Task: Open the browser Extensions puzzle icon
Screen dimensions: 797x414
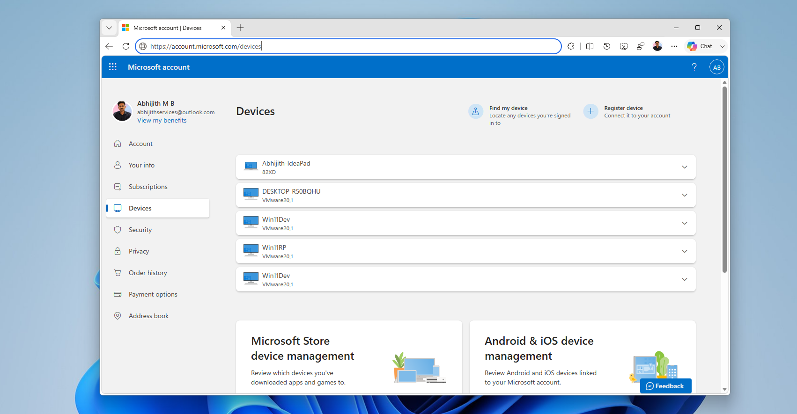Action: [571, 46]
